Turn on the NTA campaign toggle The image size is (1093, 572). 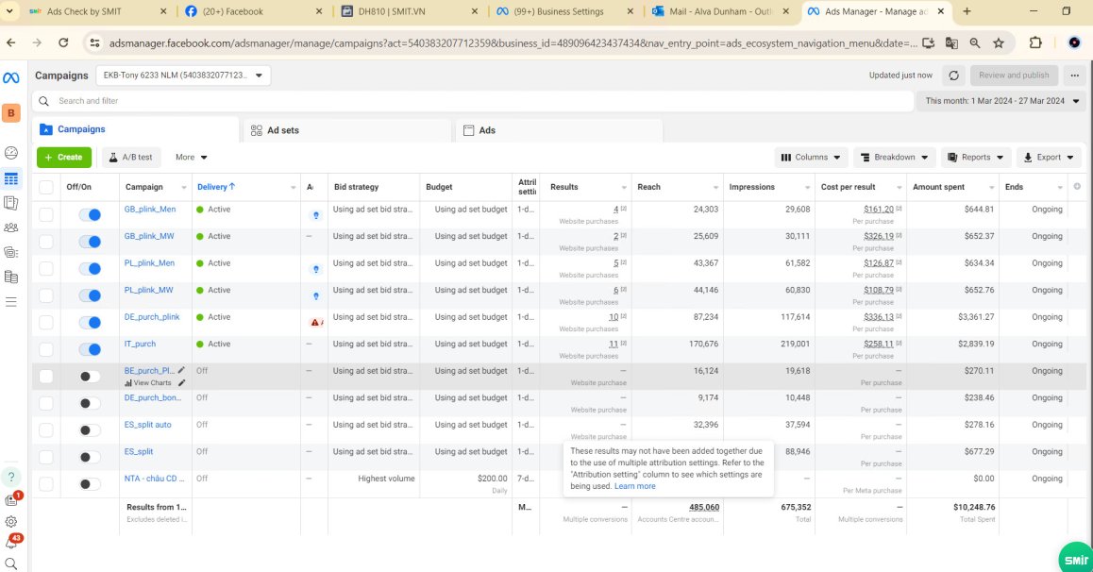pos(90,483)
